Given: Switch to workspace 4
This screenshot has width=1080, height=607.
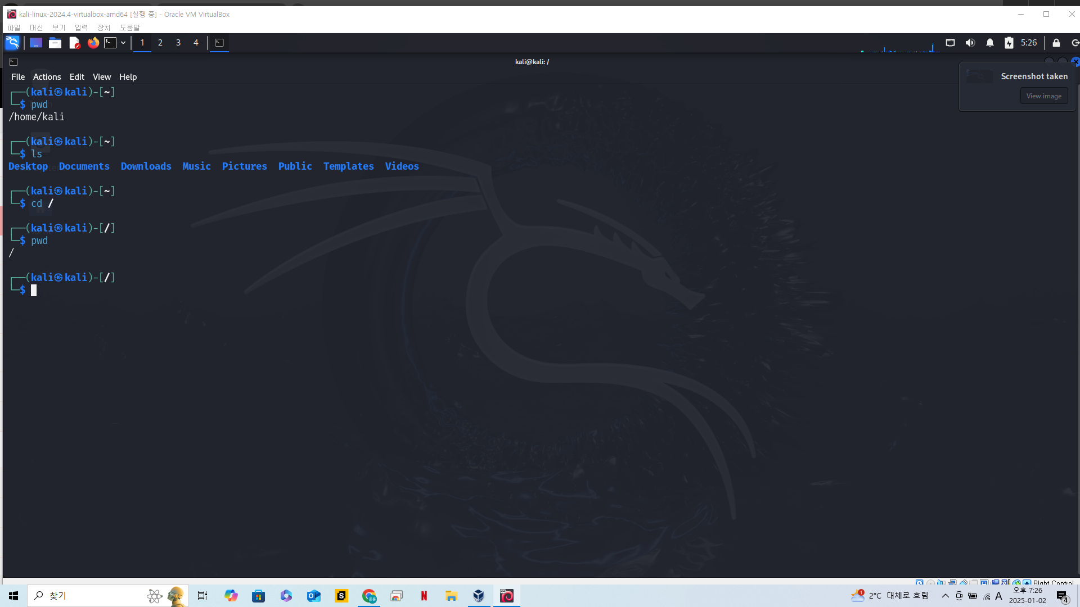Looking at the screenshot, I should [x=196, y=43].
